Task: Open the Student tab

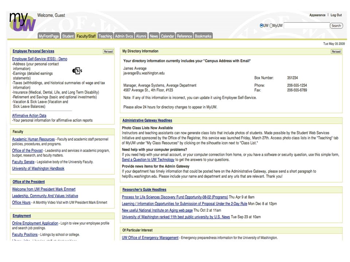Action: (x=68, y=36)
